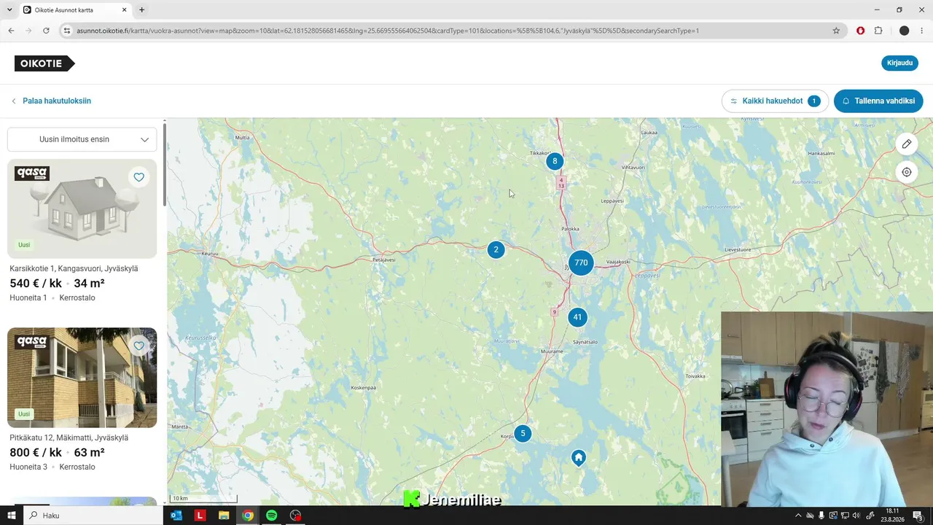Screen dimensions: 933x525
Task: Click the single house marker on the map
Action: 579,458
